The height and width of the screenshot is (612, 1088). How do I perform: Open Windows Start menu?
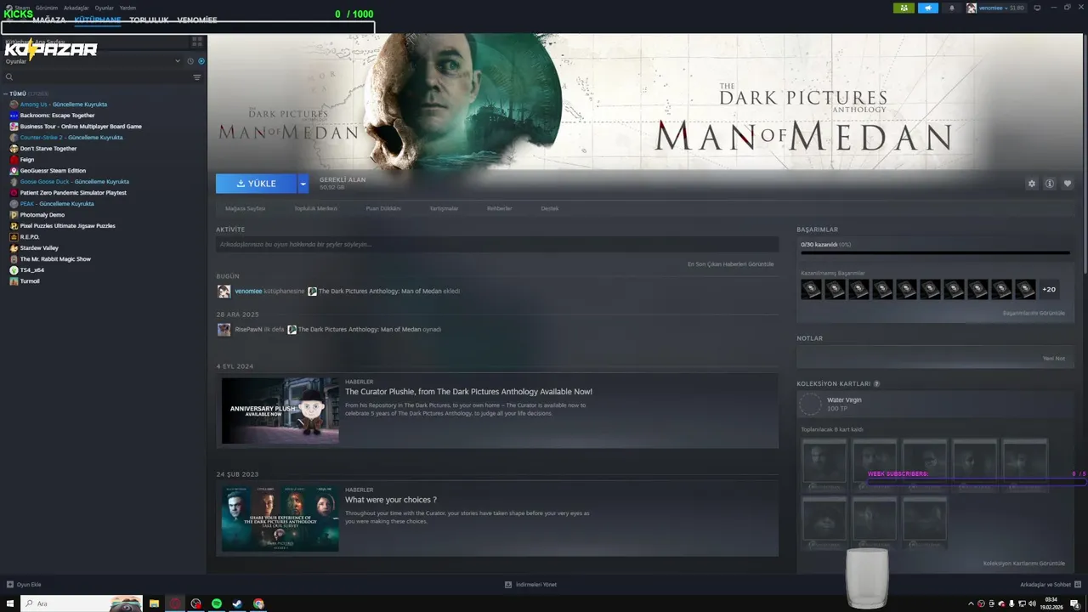coord(9,603)
